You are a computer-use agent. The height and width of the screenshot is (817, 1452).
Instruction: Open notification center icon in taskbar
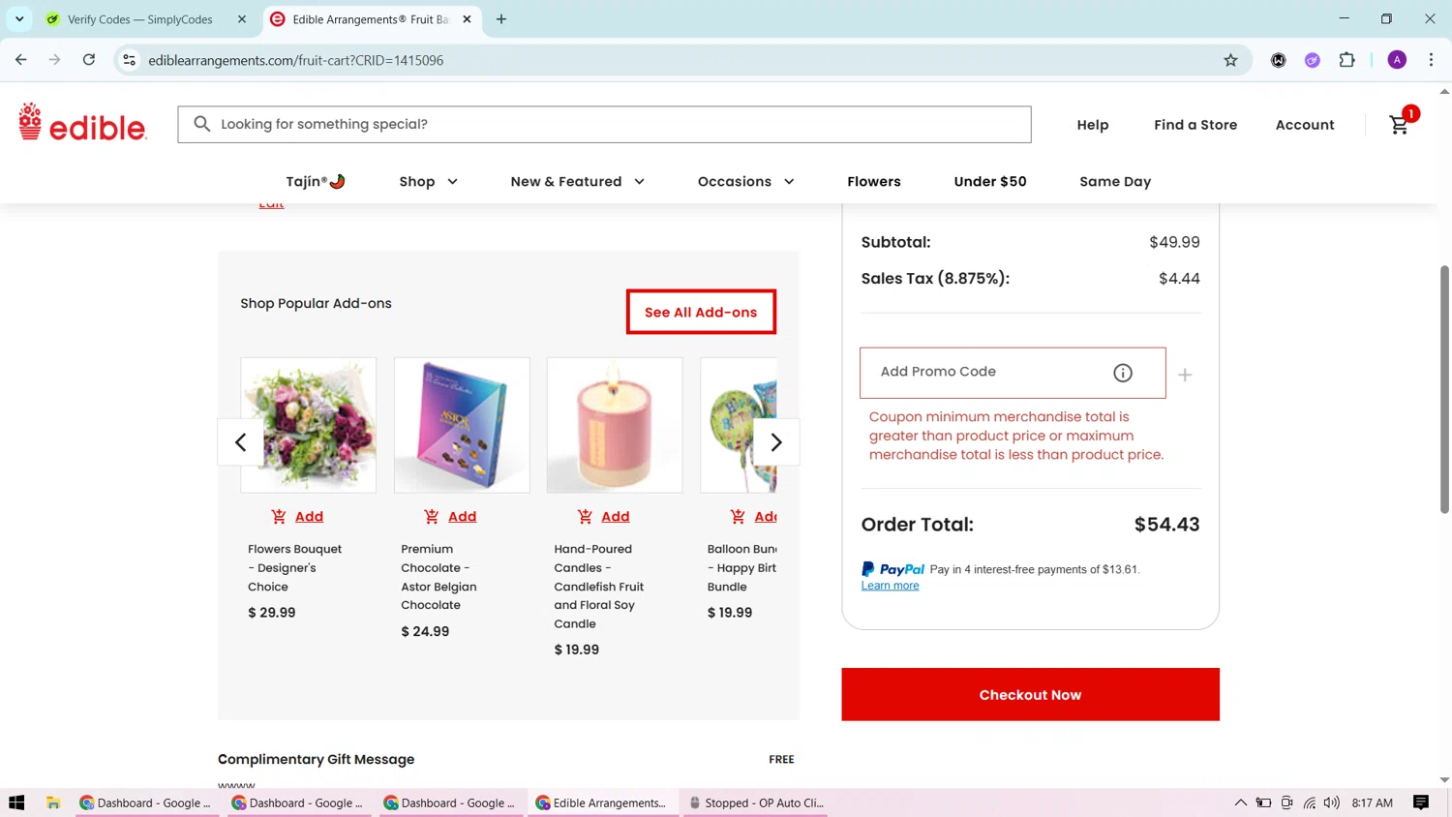point(1421,802)
